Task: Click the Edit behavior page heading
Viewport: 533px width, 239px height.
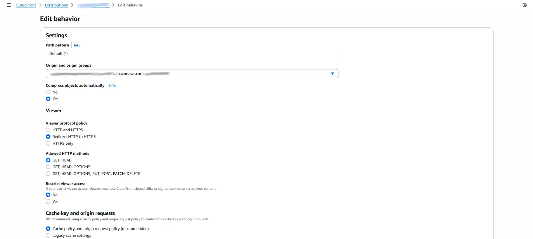Action: coord(60,19)
